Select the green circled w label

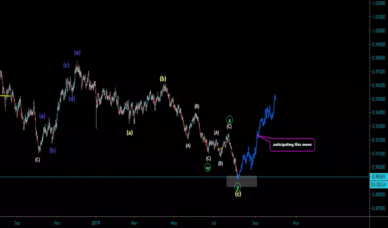[208, 168]
